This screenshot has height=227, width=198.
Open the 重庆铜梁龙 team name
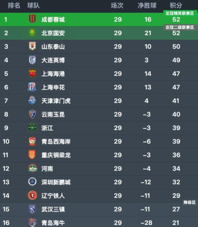tap(56, 155)
